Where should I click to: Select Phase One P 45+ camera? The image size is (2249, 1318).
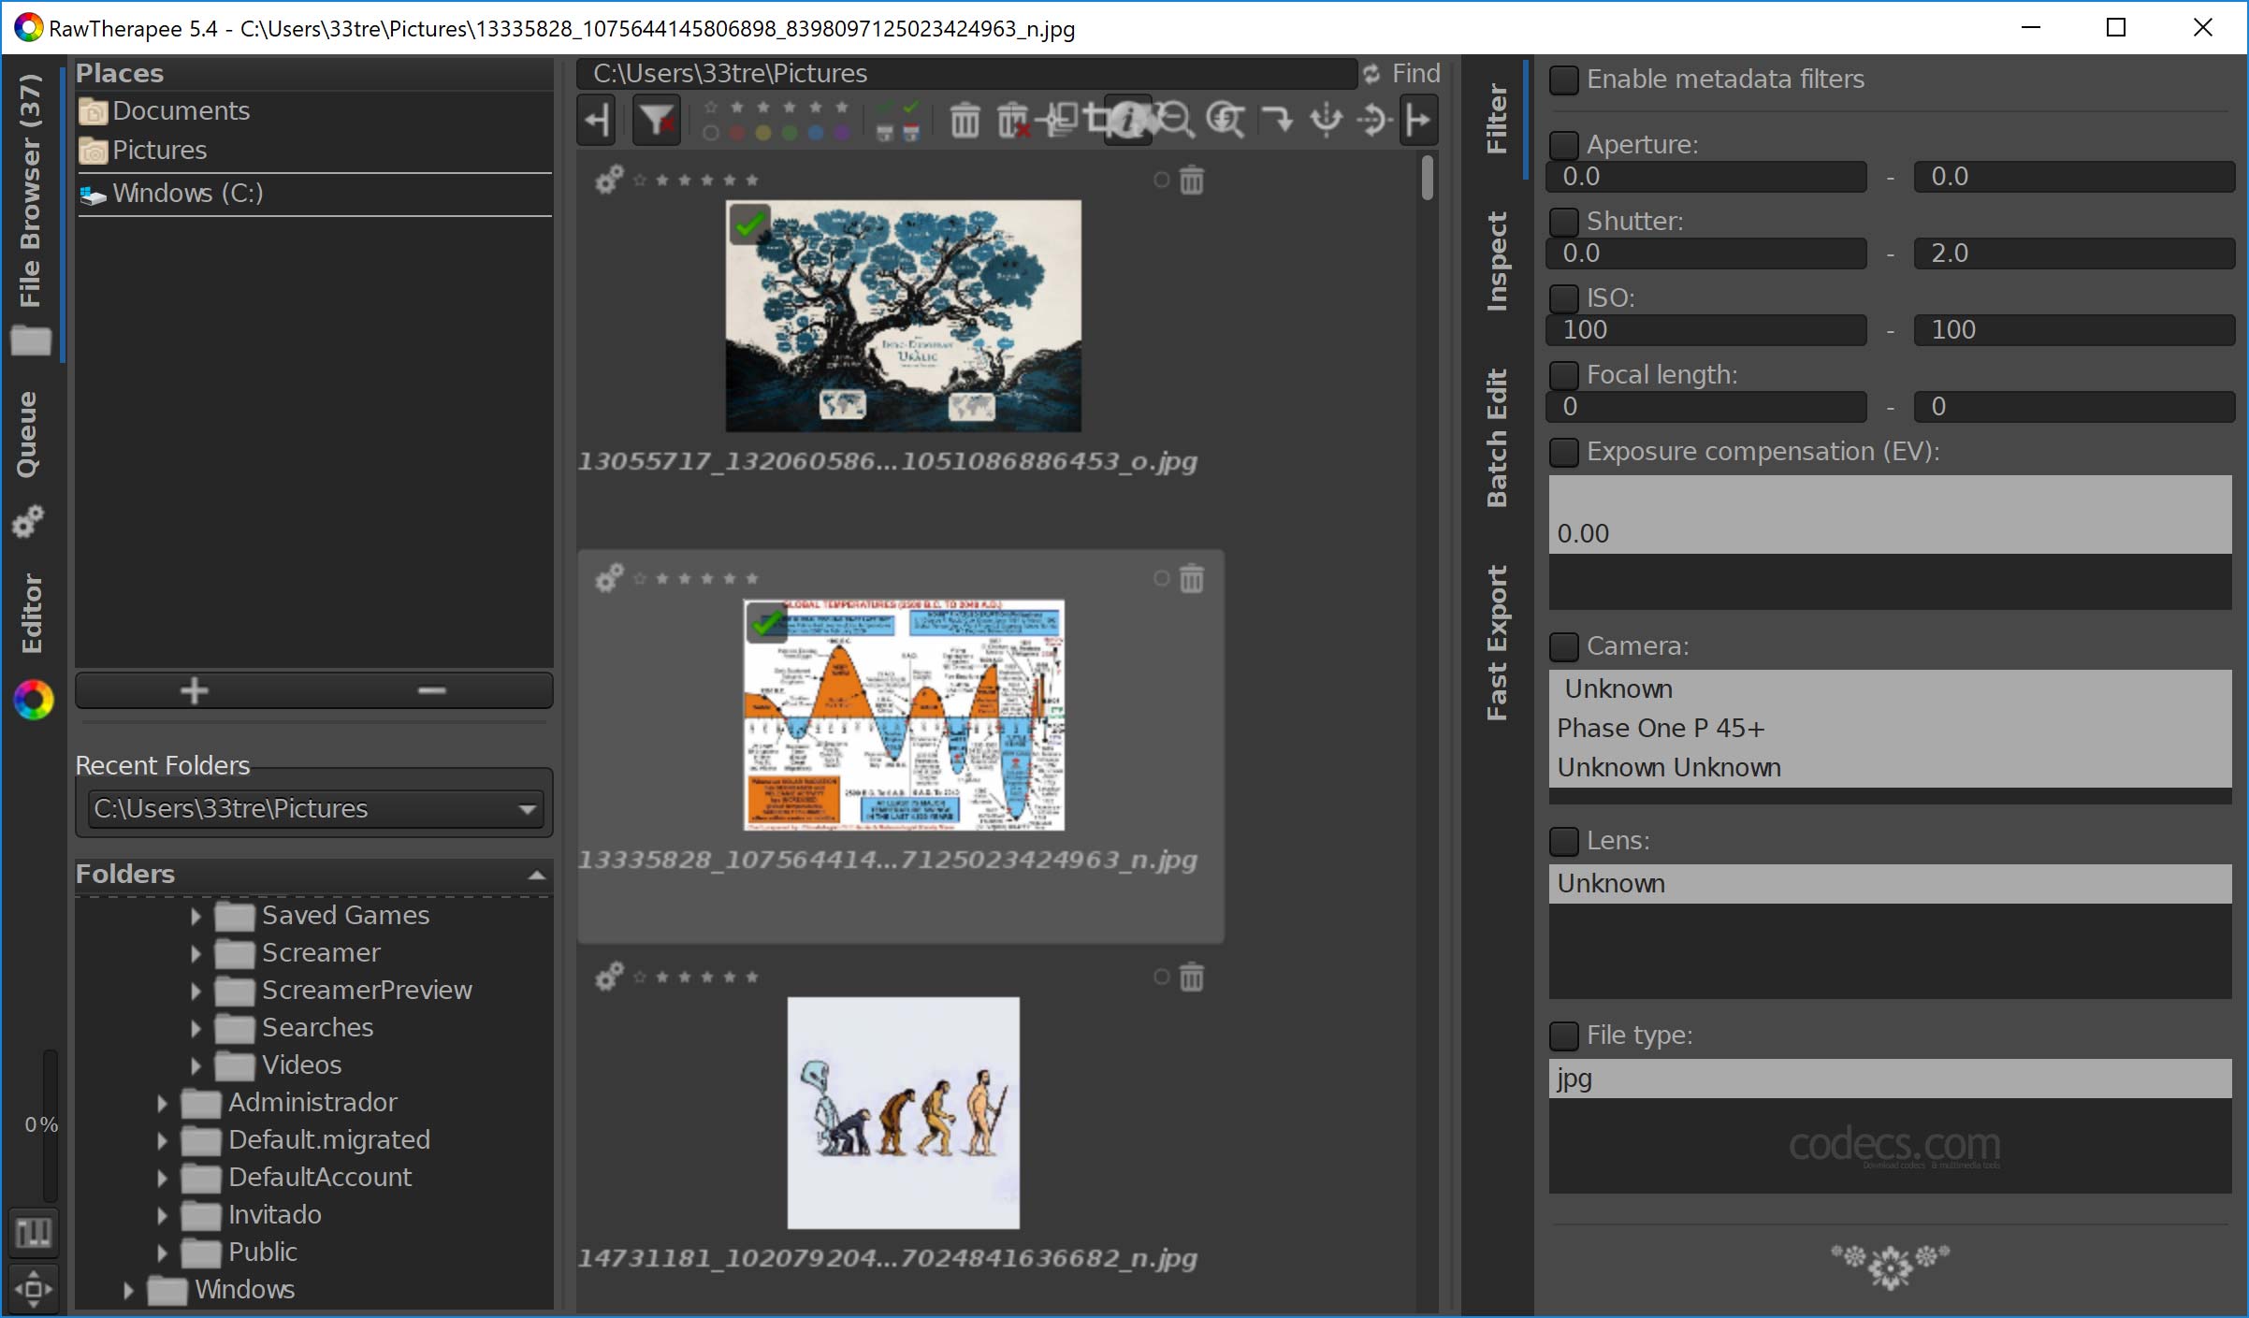tap(1890, 728)
